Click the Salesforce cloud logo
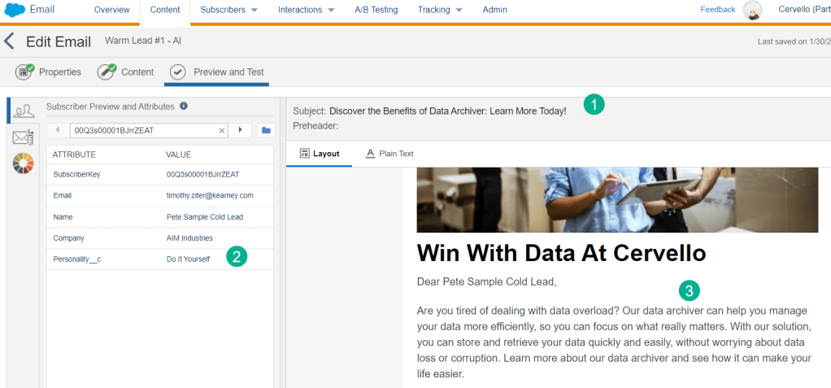This screenshot has height=388, width=831. 15,11
